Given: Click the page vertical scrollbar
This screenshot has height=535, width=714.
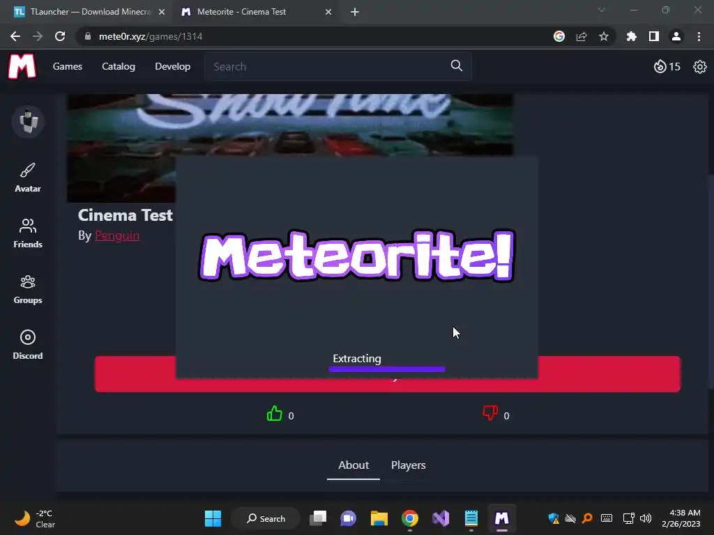Looking at the screenshot, I should [711, 281].
